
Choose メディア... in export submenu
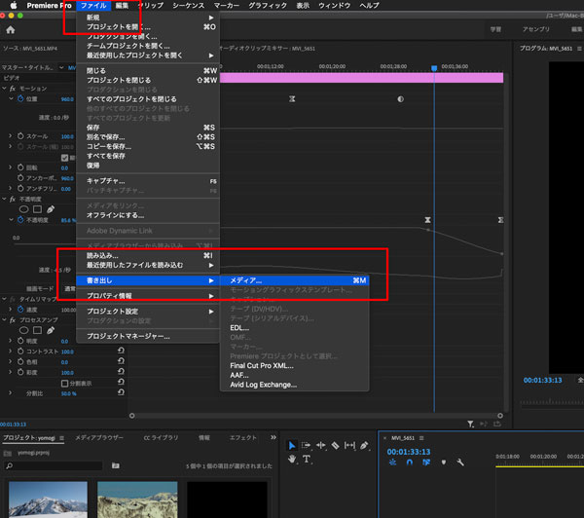coord(295,280)
